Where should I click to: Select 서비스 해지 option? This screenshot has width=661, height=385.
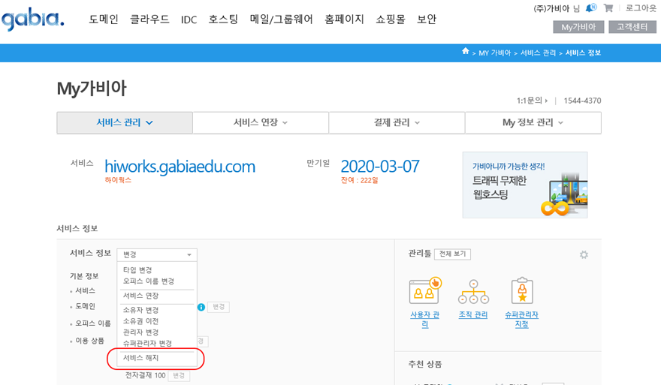click(x=140, y=358)
